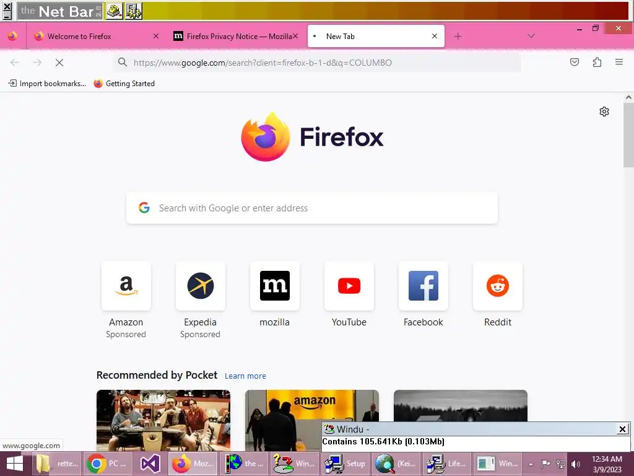Viewport: 634px width, 476px height.
Task: Select the New Tab tab
Action: point(376,37)
